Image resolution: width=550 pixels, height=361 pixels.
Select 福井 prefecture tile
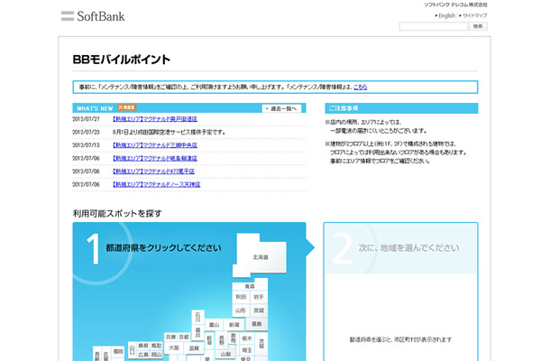pos(197,332)
